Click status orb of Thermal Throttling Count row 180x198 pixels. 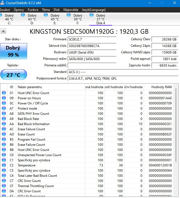[4, 186]
